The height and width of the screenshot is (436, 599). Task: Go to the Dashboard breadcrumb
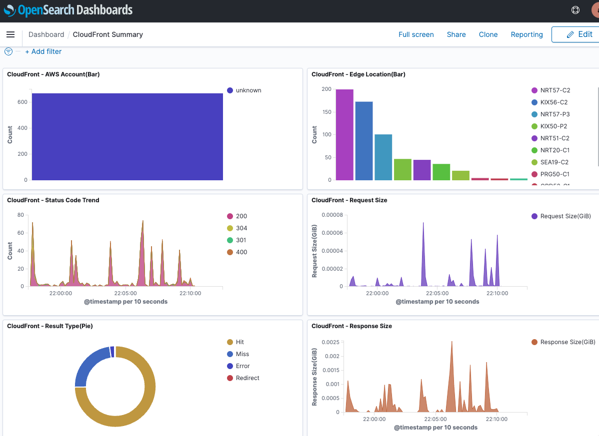point(46,35)
